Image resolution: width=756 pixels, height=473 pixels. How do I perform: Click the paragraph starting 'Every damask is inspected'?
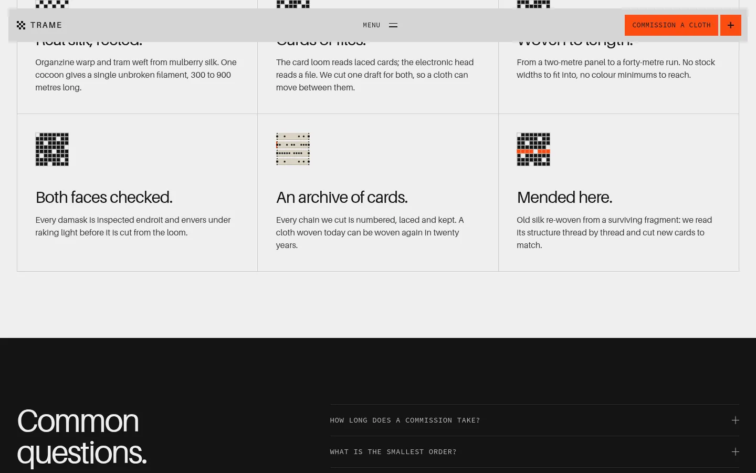click(x=133, y=227)
